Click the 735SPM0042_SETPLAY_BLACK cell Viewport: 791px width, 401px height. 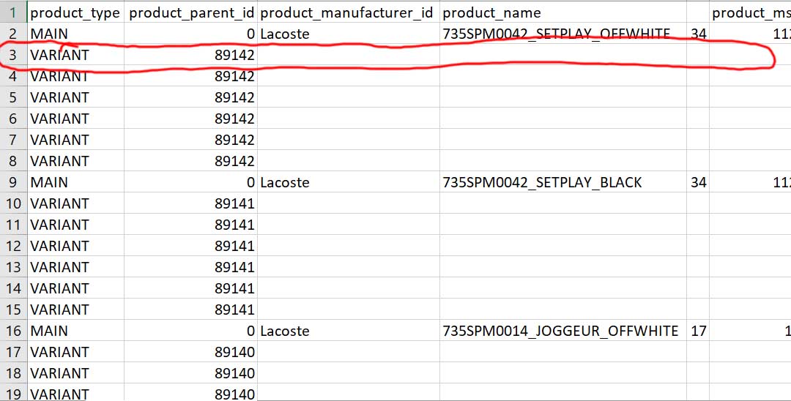(x=563, y=182)
